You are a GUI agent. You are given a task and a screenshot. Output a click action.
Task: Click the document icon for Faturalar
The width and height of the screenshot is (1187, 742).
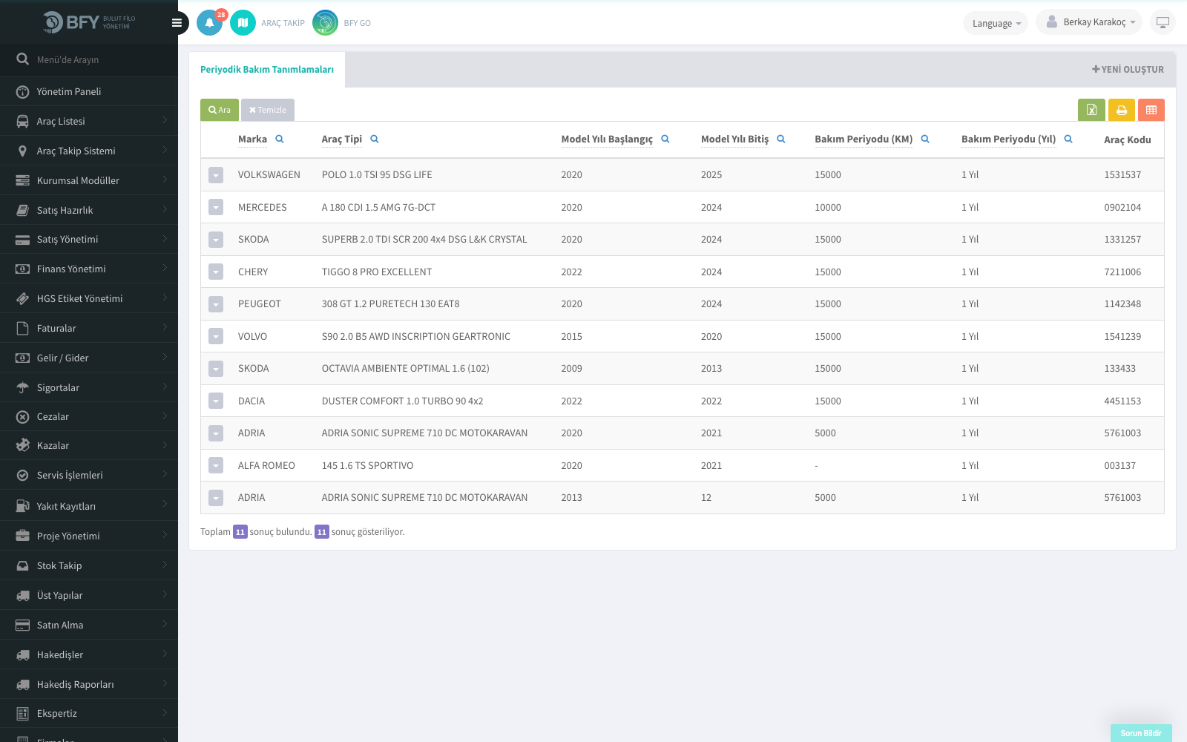tap(23, 328)
